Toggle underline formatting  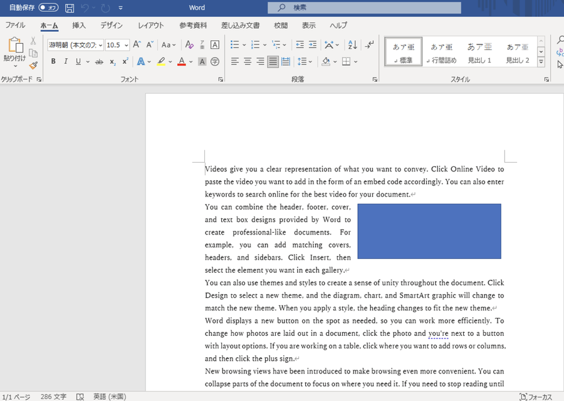(x=78, y=62)
